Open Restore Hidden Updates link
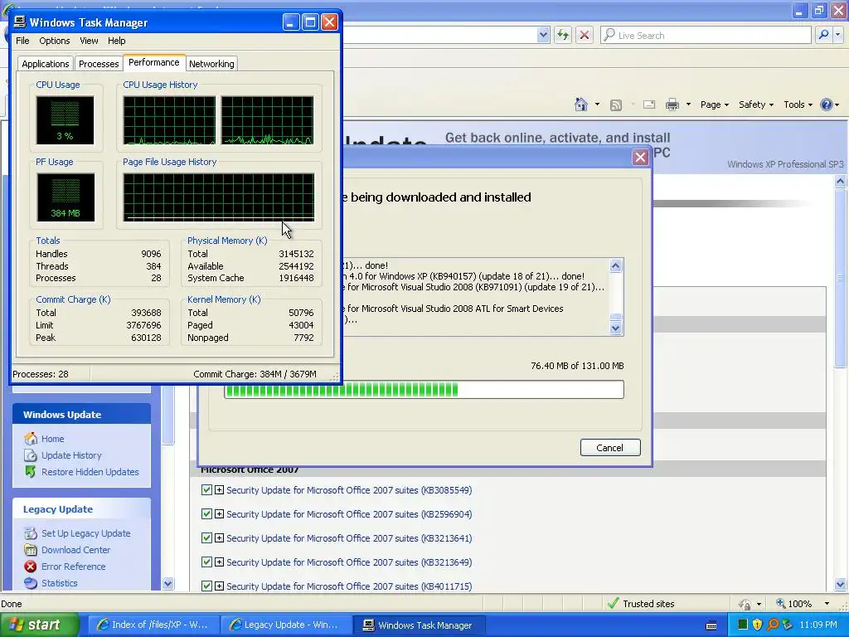Screen dimensions: 849x637 pos(90,472)
